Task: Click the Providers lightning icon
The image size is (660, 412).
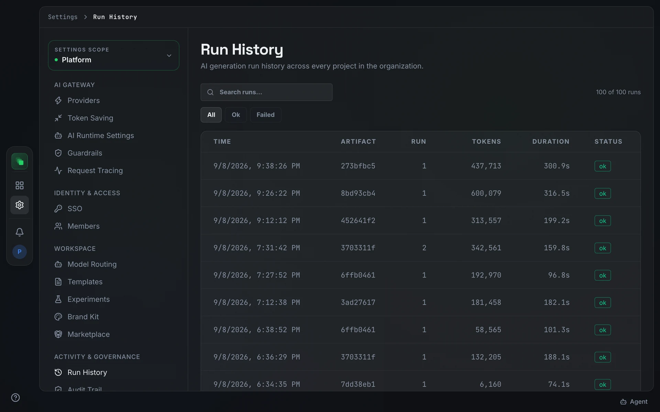Action: pyautogui.click(x=58, y=101)
